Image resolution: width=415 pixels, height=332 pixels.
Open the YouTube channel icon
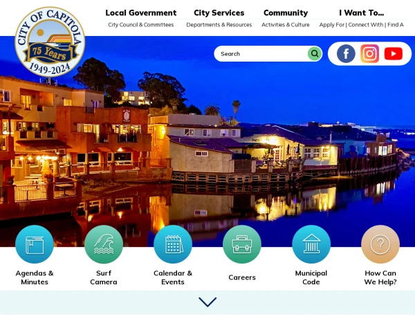point(393,54)
